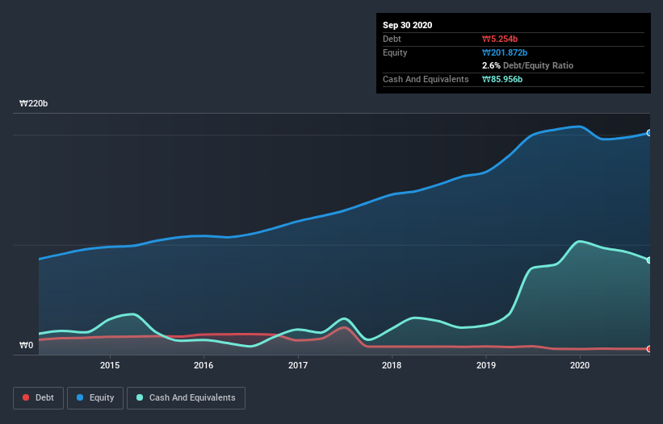663x424 pixels.
Task: Click the red Debt end-point marker
Action: [x=649, y=349]
